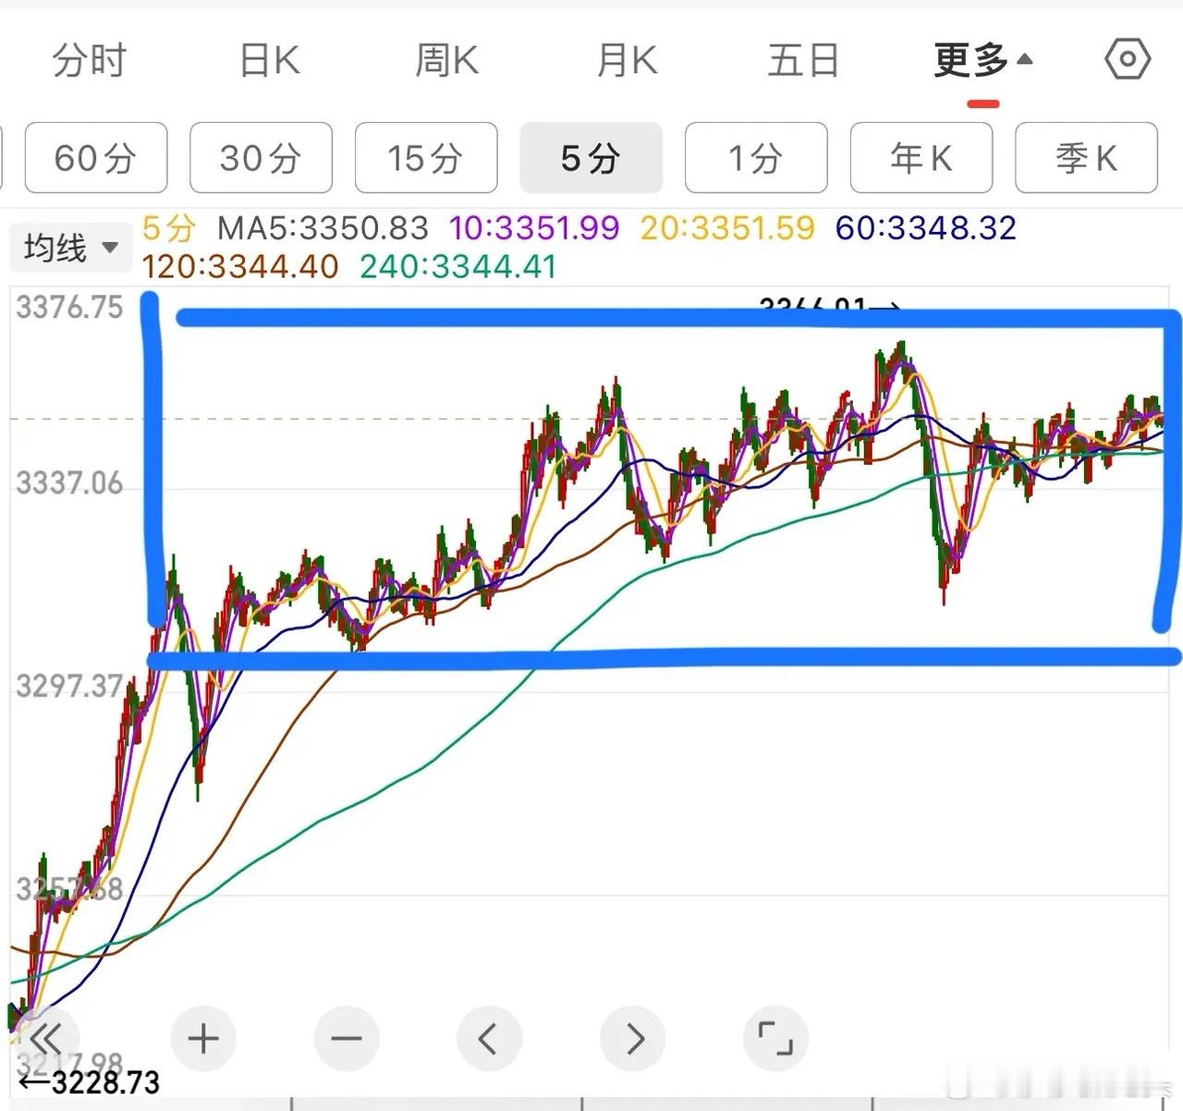Select the 年K interval

921,158
